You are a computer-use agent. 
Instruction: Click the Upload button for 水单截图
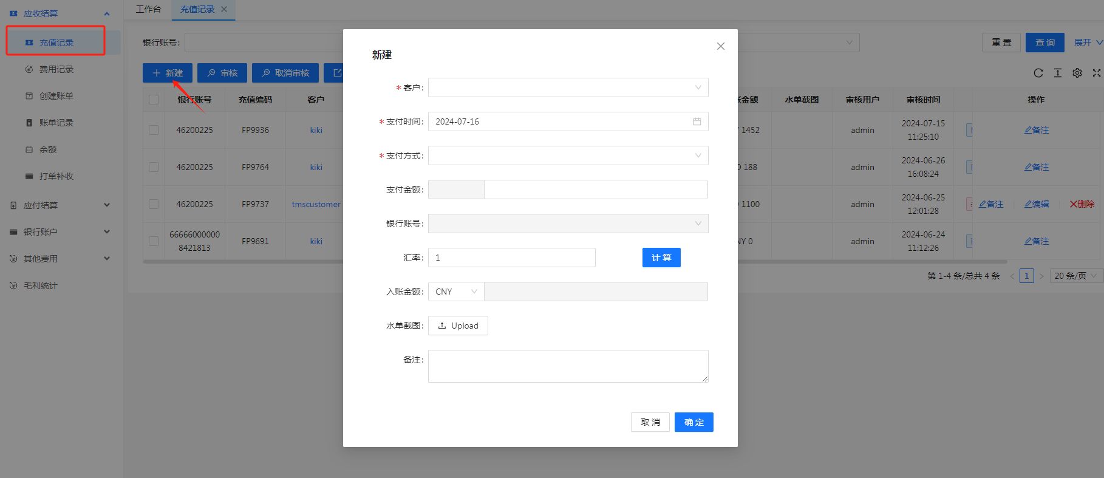tap(458, 326)
